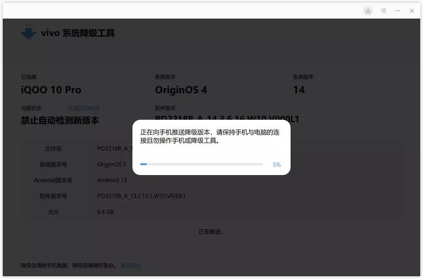Viewport: 423px width, 279px height.
Task: Click the Android version value 14
Action: [x=299, y=90]
